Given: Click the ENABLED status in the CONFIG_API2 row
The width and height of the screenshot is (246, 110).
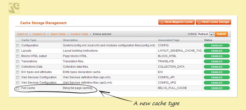Looking at the screenshot, I should (x=217, y=83).
